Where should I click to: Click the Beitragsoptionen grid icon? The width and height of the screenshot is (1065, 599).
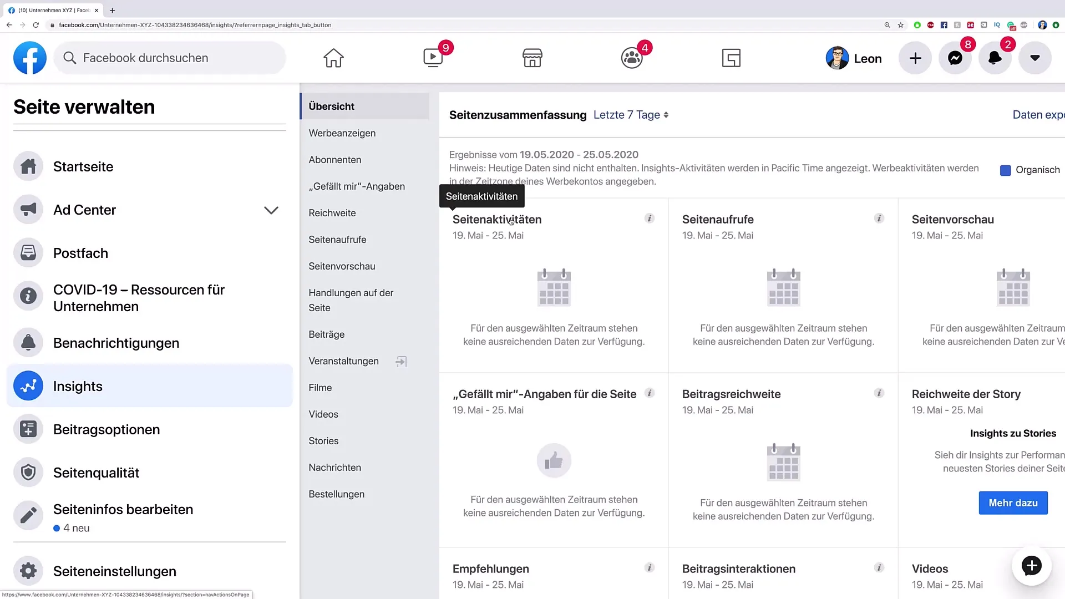[x=28, y=429]
